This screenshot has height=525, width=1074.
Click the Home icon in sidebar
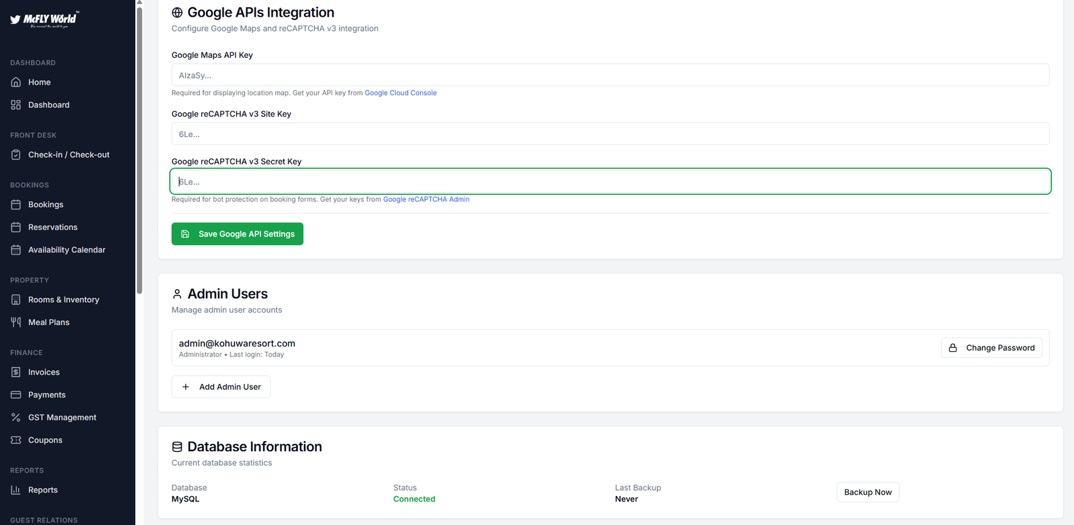tap(16, 82)
